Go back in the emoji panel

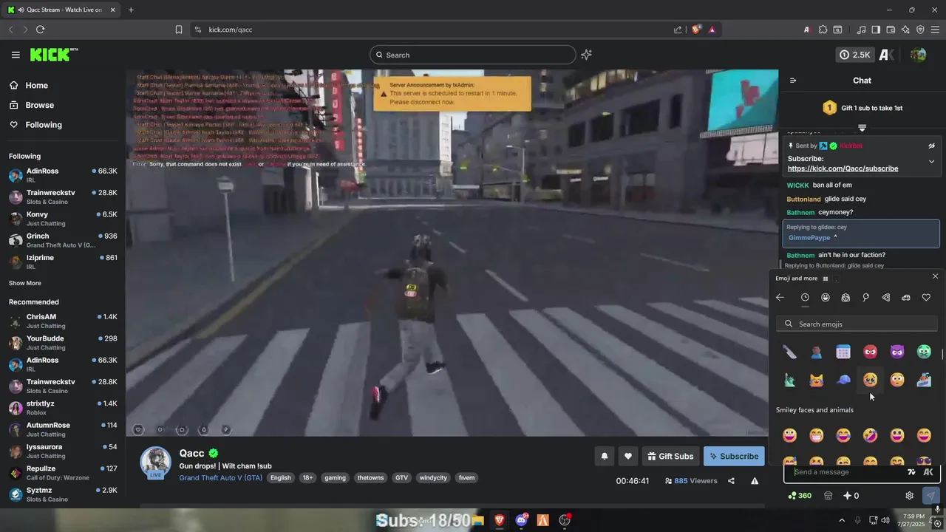[780, 297]
